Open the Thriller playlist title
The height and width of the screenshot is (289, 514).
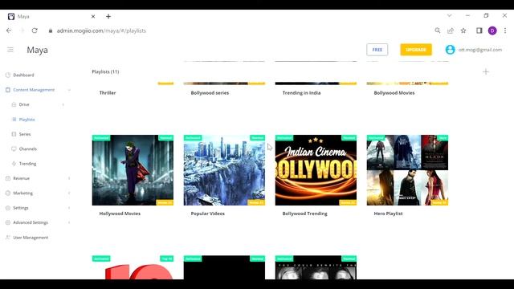click(x=108, y=93)
